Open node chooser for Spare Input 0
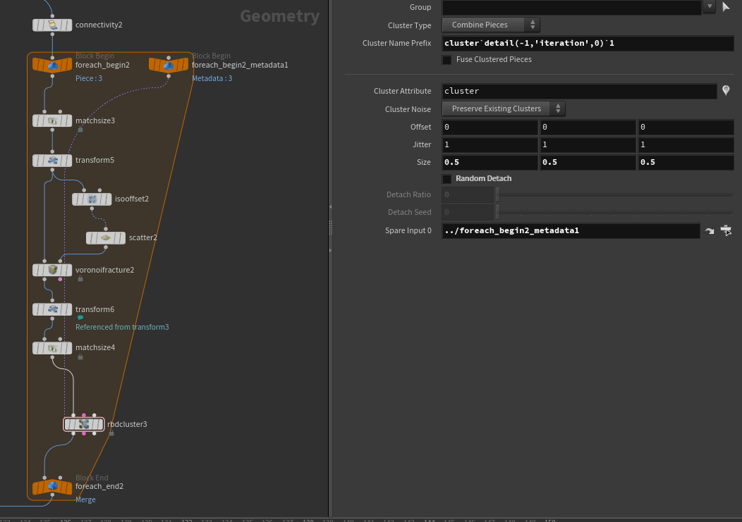The height and width of the screenshot is (522, 742). pos(726,231)
